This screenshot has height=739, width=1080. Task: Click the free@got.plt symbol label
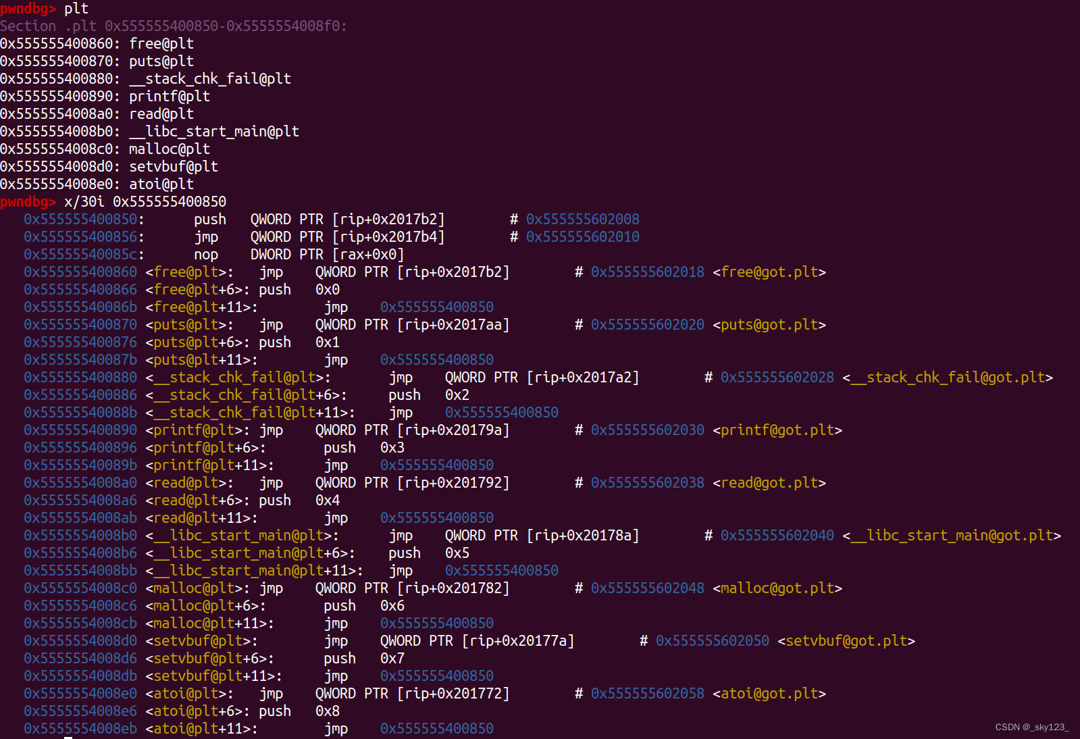pyautogui.click(x=769, y=272)
